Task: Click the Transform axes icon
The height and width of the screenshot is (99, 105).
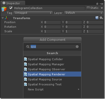Action: click(x=6, y=18)
